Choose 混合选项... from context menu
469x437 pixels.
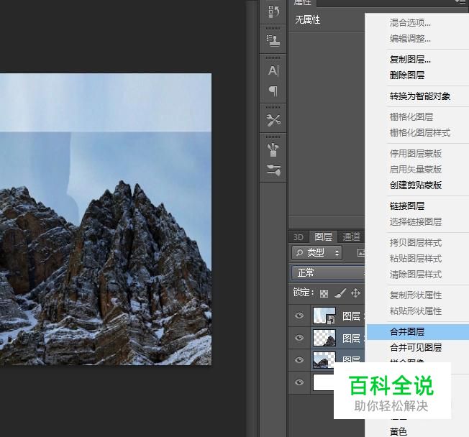point(410,23)
